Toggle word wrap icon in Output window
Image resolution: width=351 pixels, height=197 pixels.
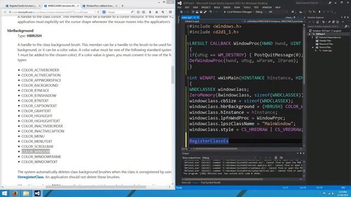(281, 158)
